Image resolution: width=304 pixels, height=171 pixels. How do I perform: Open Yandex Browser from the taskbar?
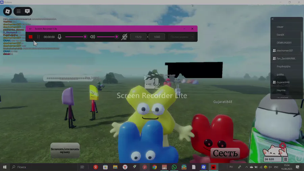[x=125, y=167]
